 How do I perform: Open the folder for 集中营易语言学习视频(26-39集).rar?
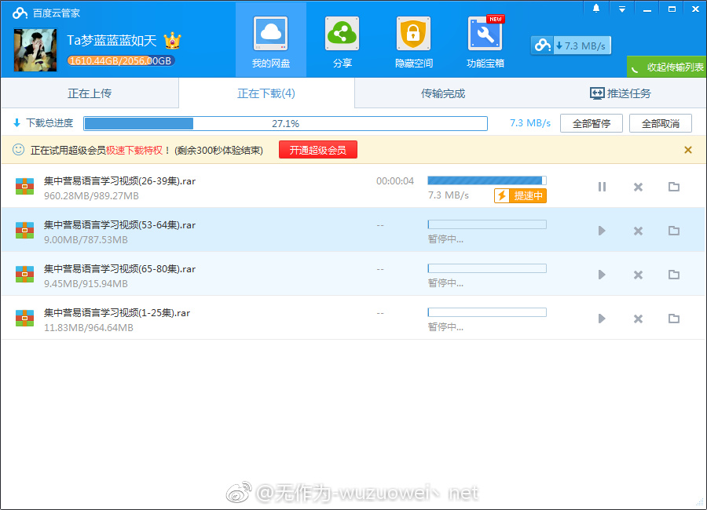[x=674, y=187]
